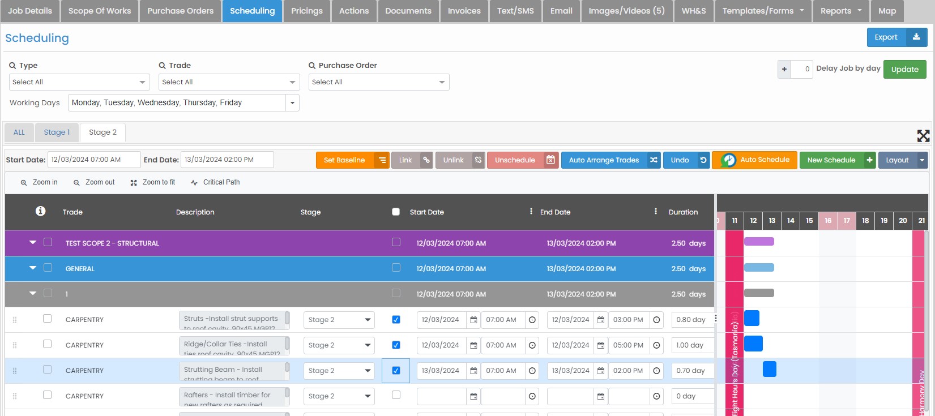935x416 pixels.
Task: Tick the GENERAL row selection checkbox
Action: pos(48,268)
